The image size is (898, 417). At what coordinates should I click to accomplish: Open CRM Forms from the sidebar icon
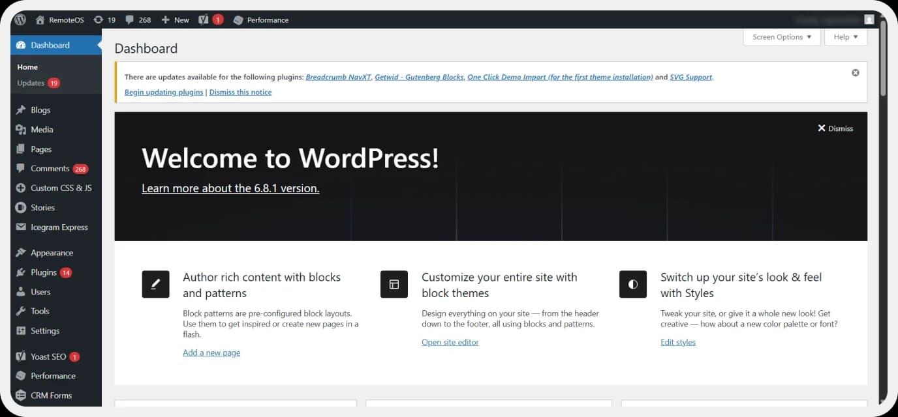point(20,395)
